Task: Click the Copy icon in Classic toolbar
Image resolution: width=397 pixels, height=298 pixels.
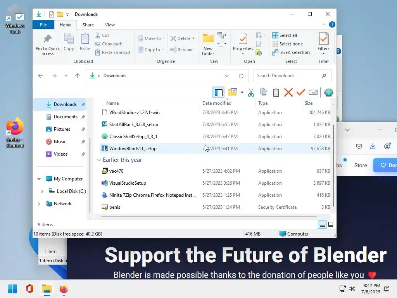Action: 264,92
